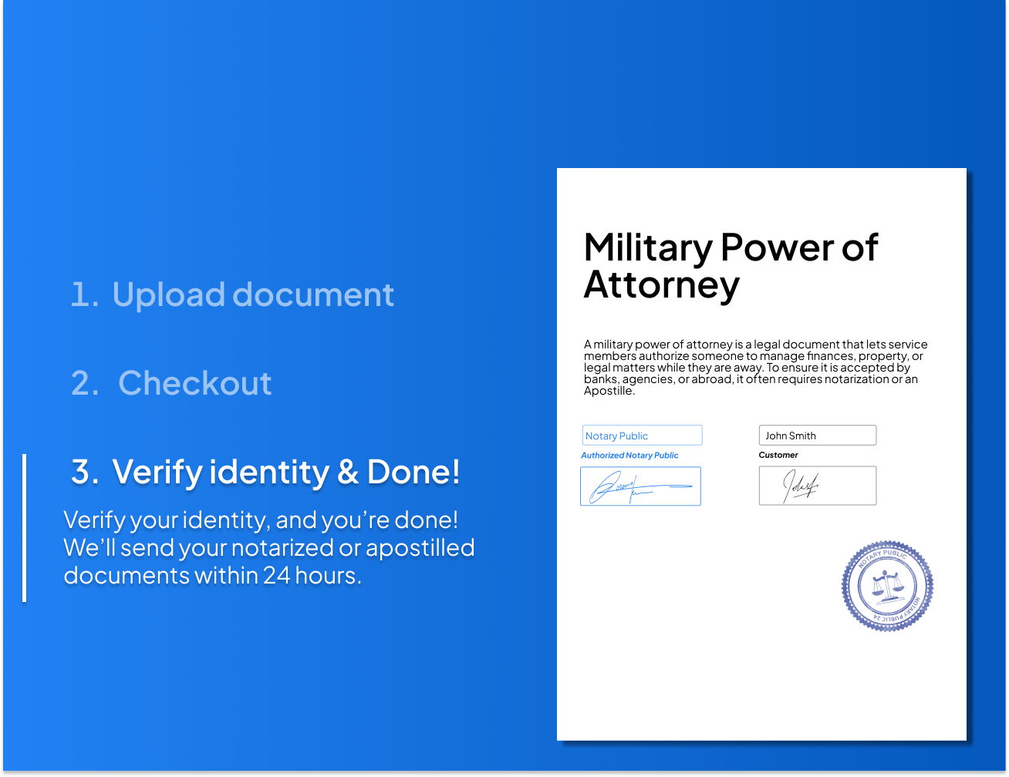Click the step number 2

(84, 383)
